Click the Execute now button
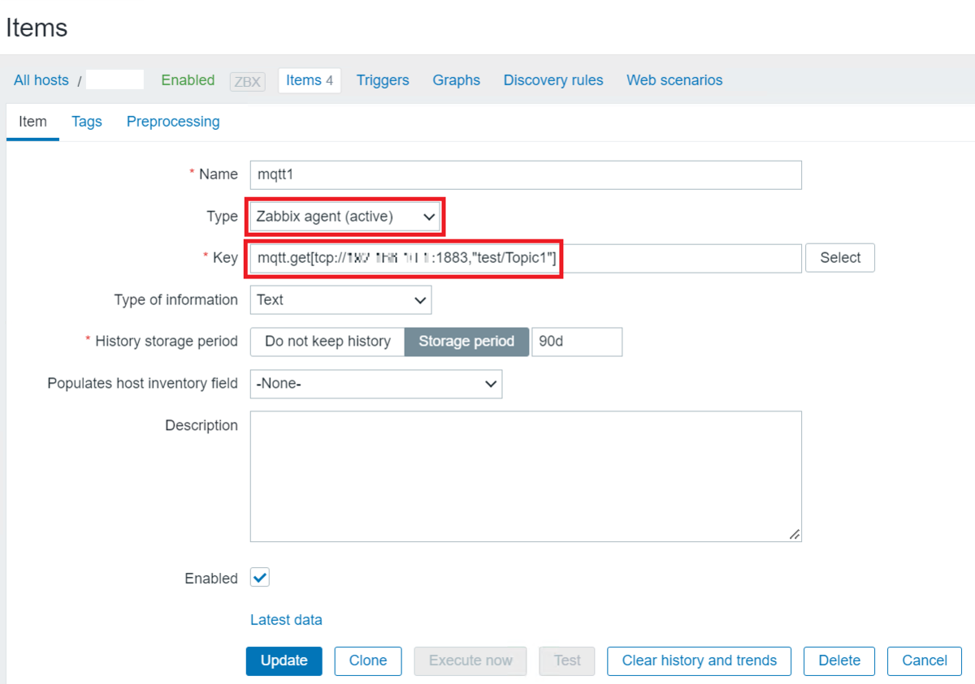The image size is (975, 684). 470,660
